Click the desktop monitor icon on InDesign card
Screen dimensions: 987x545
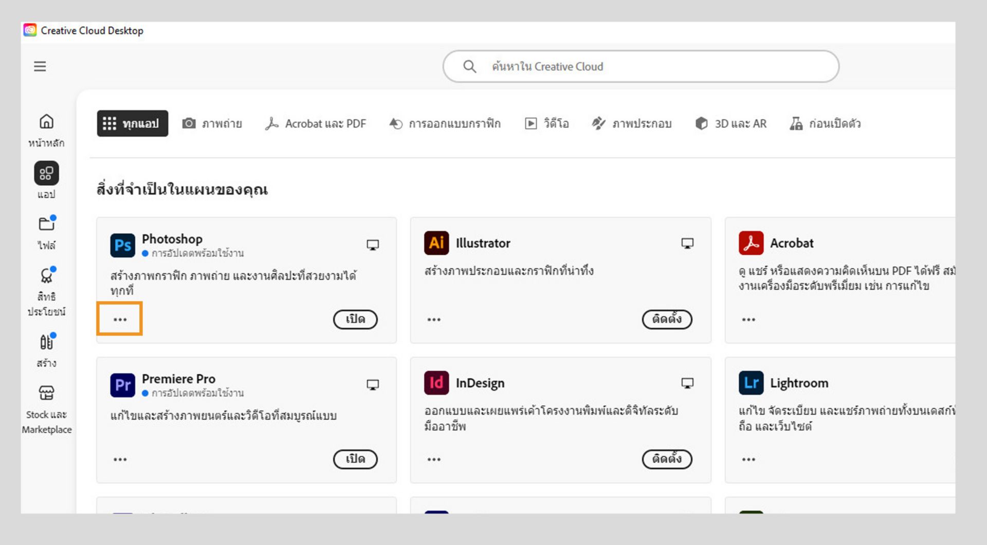tap(687, 383)
